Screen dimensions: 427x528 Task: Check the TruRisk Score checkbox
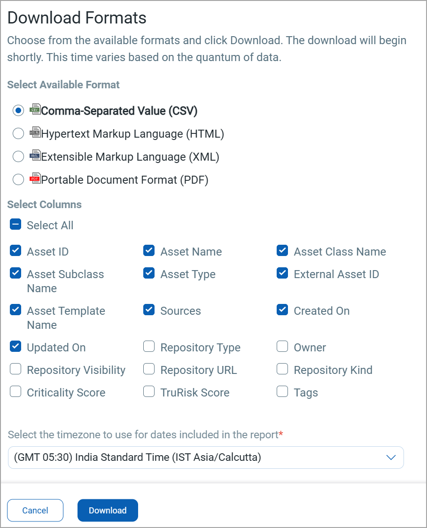pyautogui.click(x=149, y=392)
